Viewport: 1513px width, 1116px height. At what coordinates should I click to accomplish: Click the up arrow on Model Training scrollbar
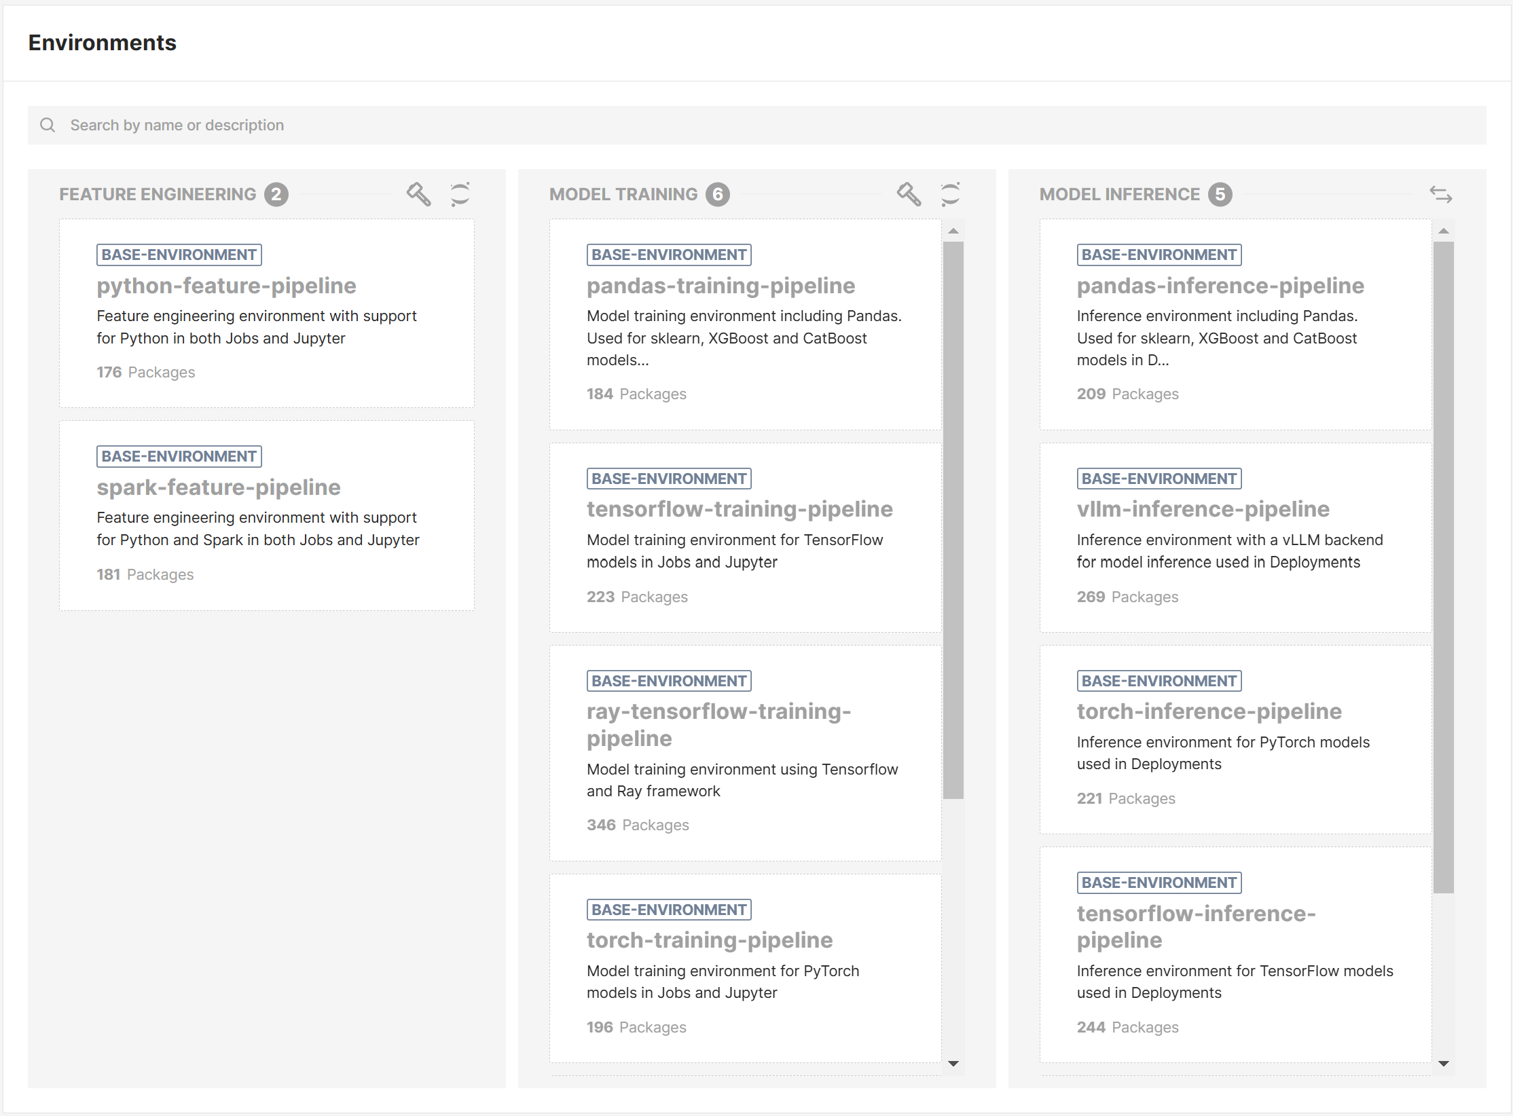point(954,229)
